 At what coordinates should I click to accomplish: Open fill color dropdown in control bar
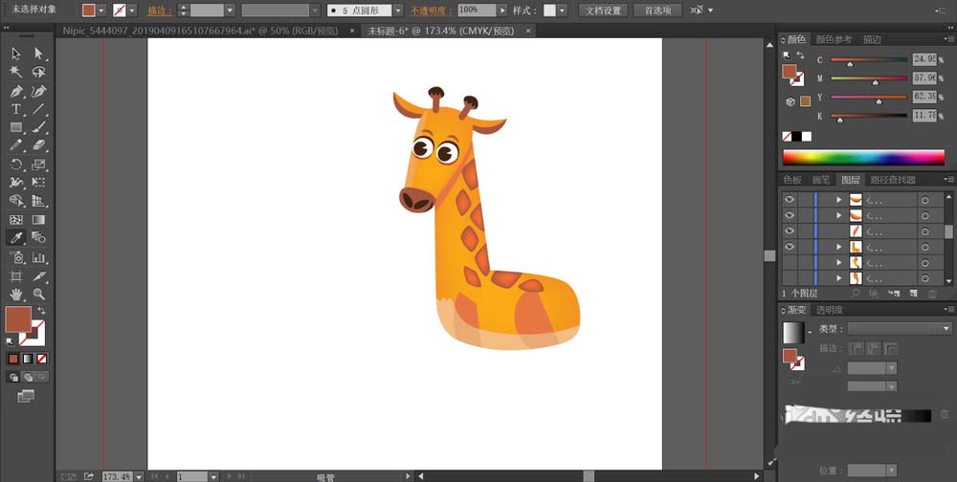[x=101, y=11]
